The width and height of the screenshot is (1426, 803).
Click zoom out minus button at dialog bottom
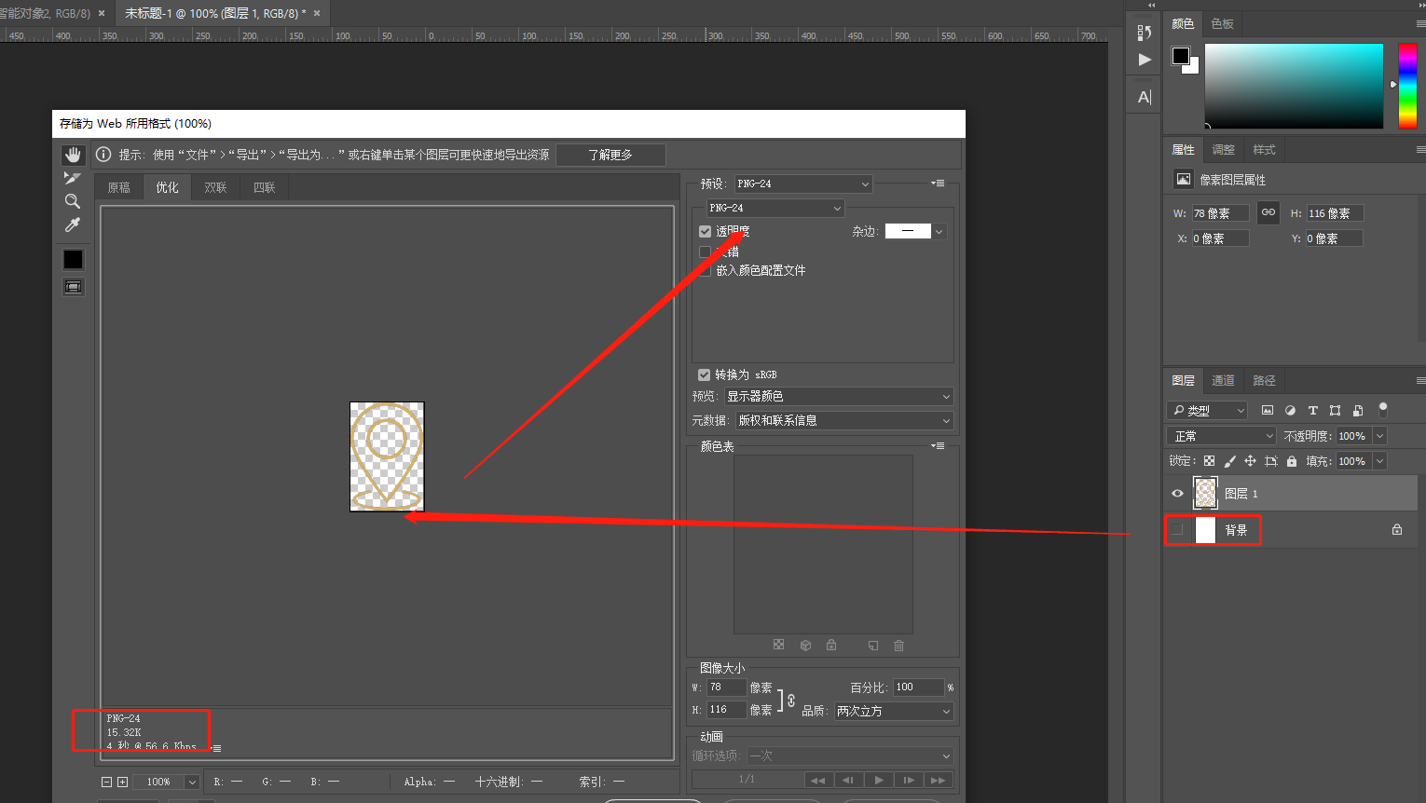(x=106, y=782)
